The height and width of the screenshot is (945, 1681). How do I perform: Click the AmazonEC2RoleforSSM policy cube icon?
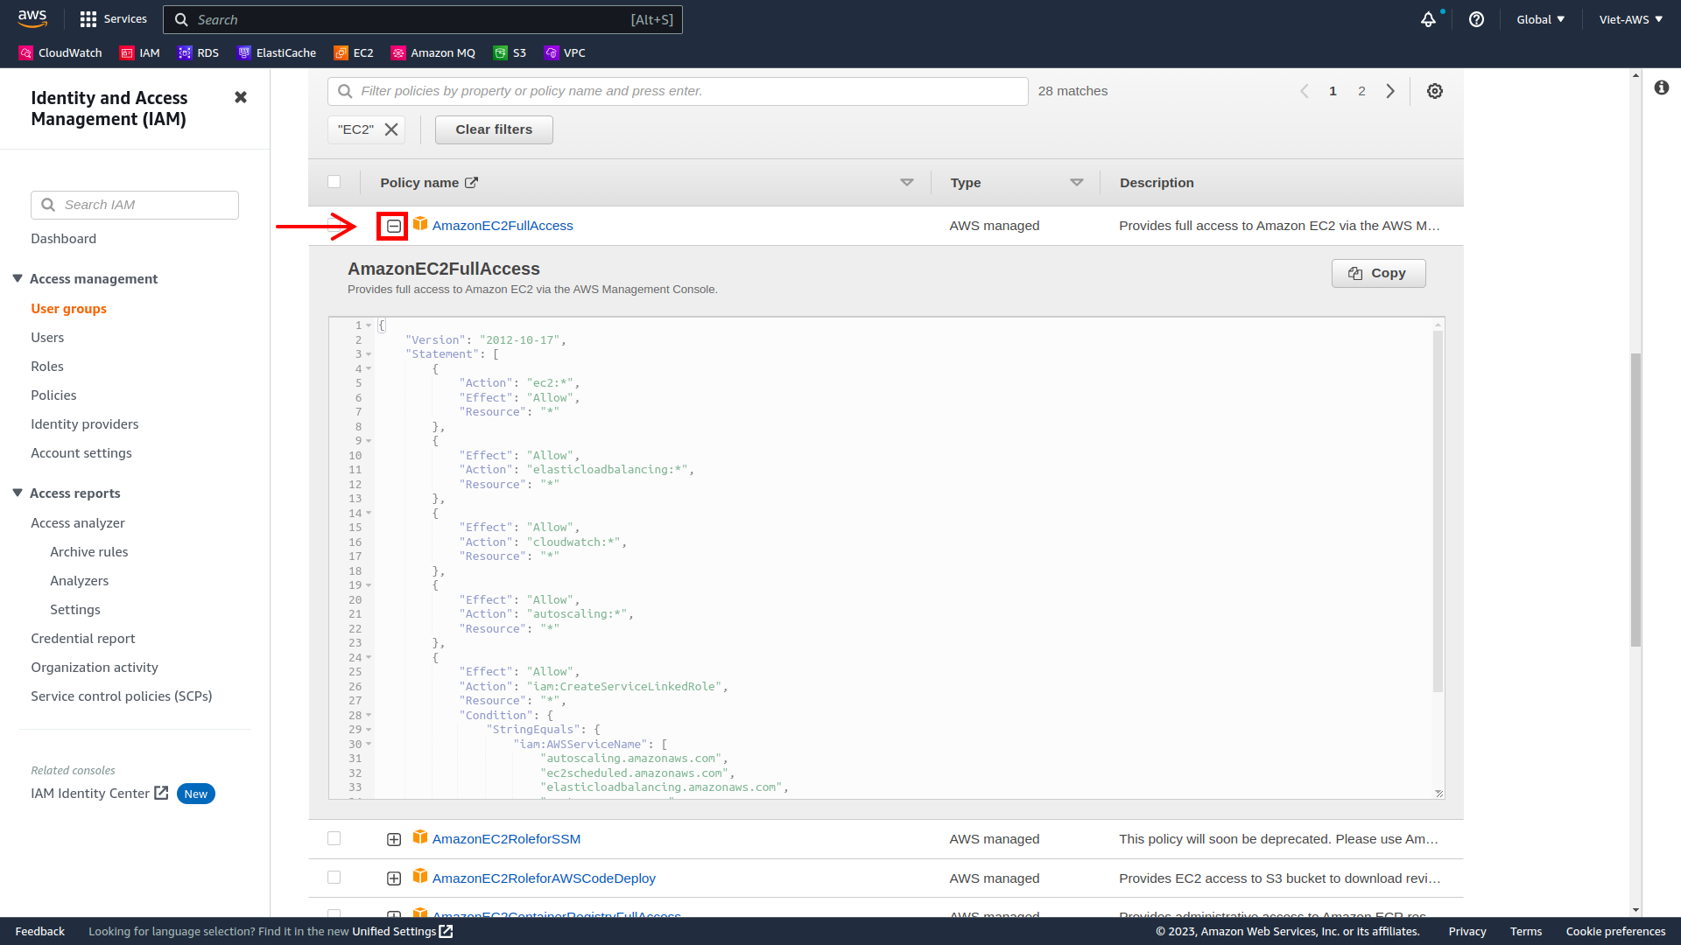[420, 837]
